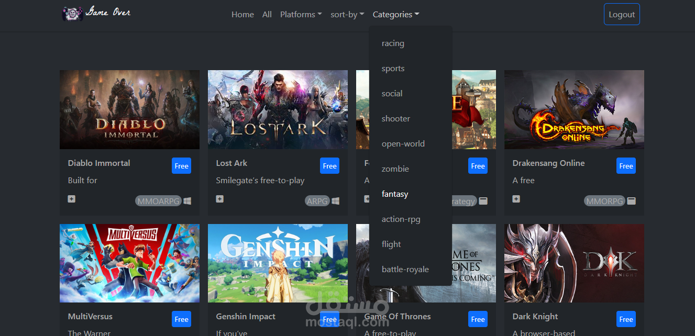Click browser icon beside the Strategy badge

click(x=483, y=201)
